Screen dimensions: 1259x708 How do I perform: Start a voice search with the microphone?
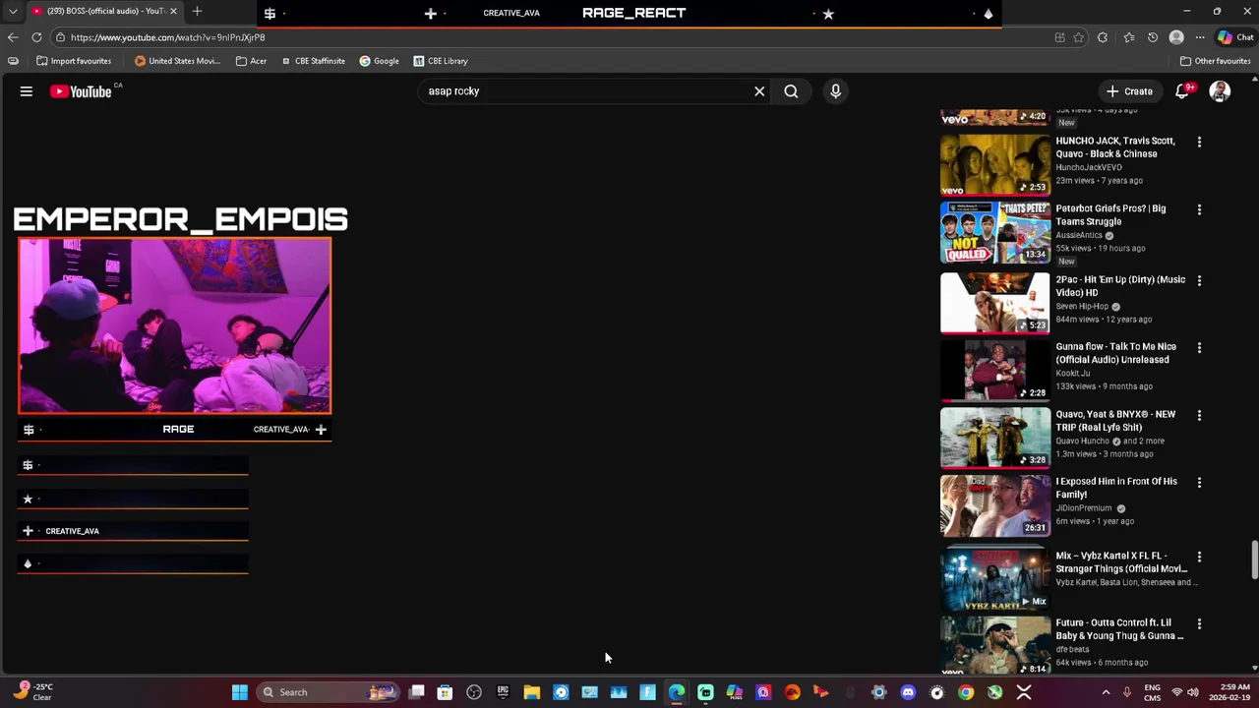tap(835, 91)
